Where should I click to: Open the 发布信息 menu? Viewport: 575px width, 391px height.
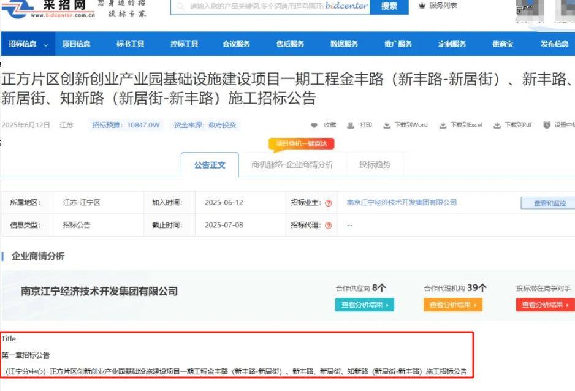[x=554, y=44]
